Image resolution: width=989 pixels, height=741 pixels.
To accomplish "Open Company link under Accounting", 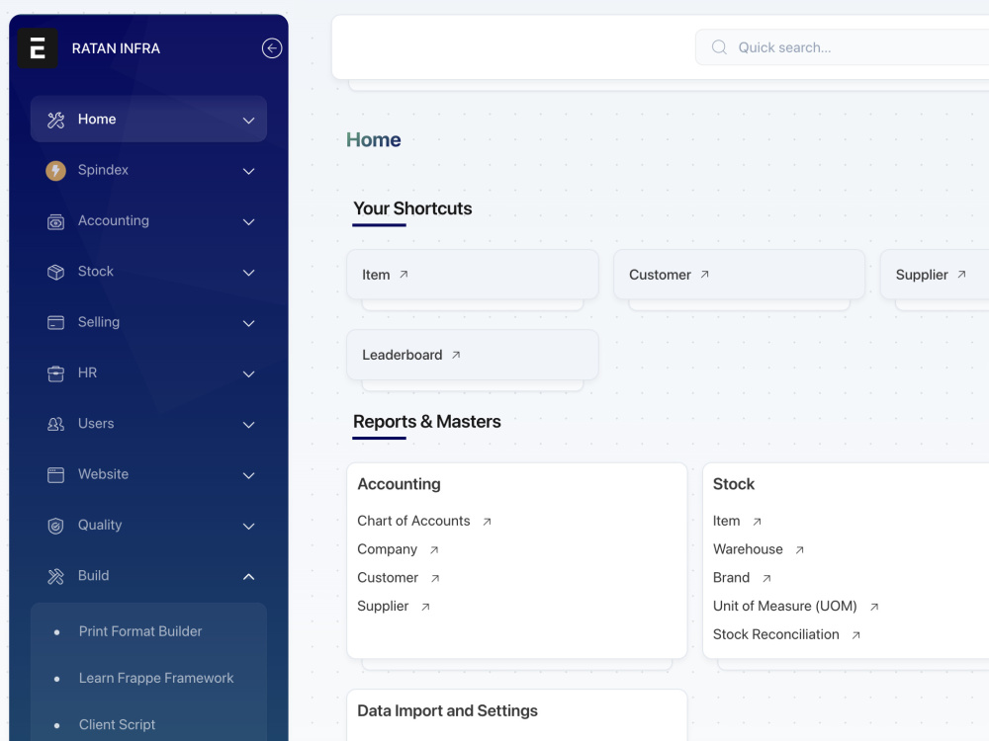I will 388,549.
